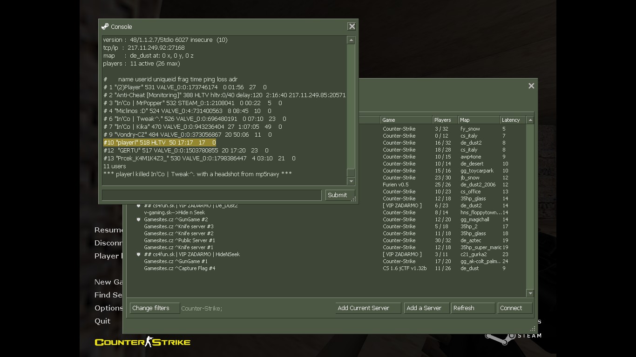Click the 'c21_gurka2' map cell
Image resolution: width=636 pixels, height=357 pixels.
click(474, 254)
